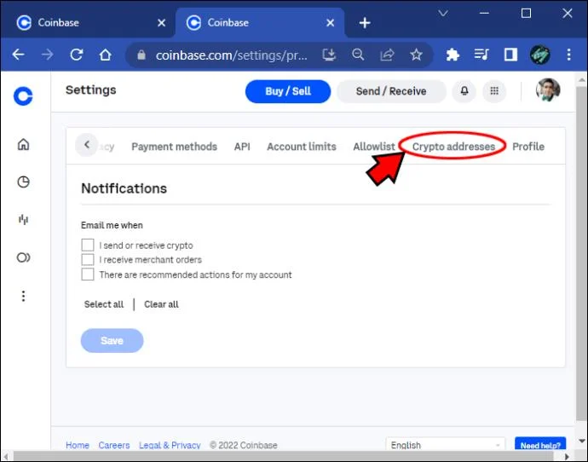Click the Coinbase logo in the sidebar
Viewport: 588px width, 462px height.
pyautogui.click(x=23, y=96)
